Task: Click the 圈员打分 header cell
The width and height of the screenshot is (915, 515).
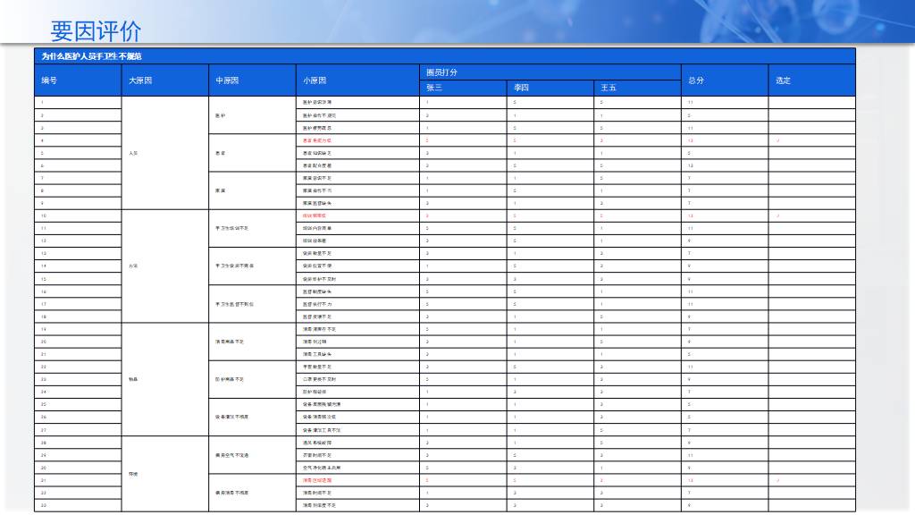Action: [442, 72]
